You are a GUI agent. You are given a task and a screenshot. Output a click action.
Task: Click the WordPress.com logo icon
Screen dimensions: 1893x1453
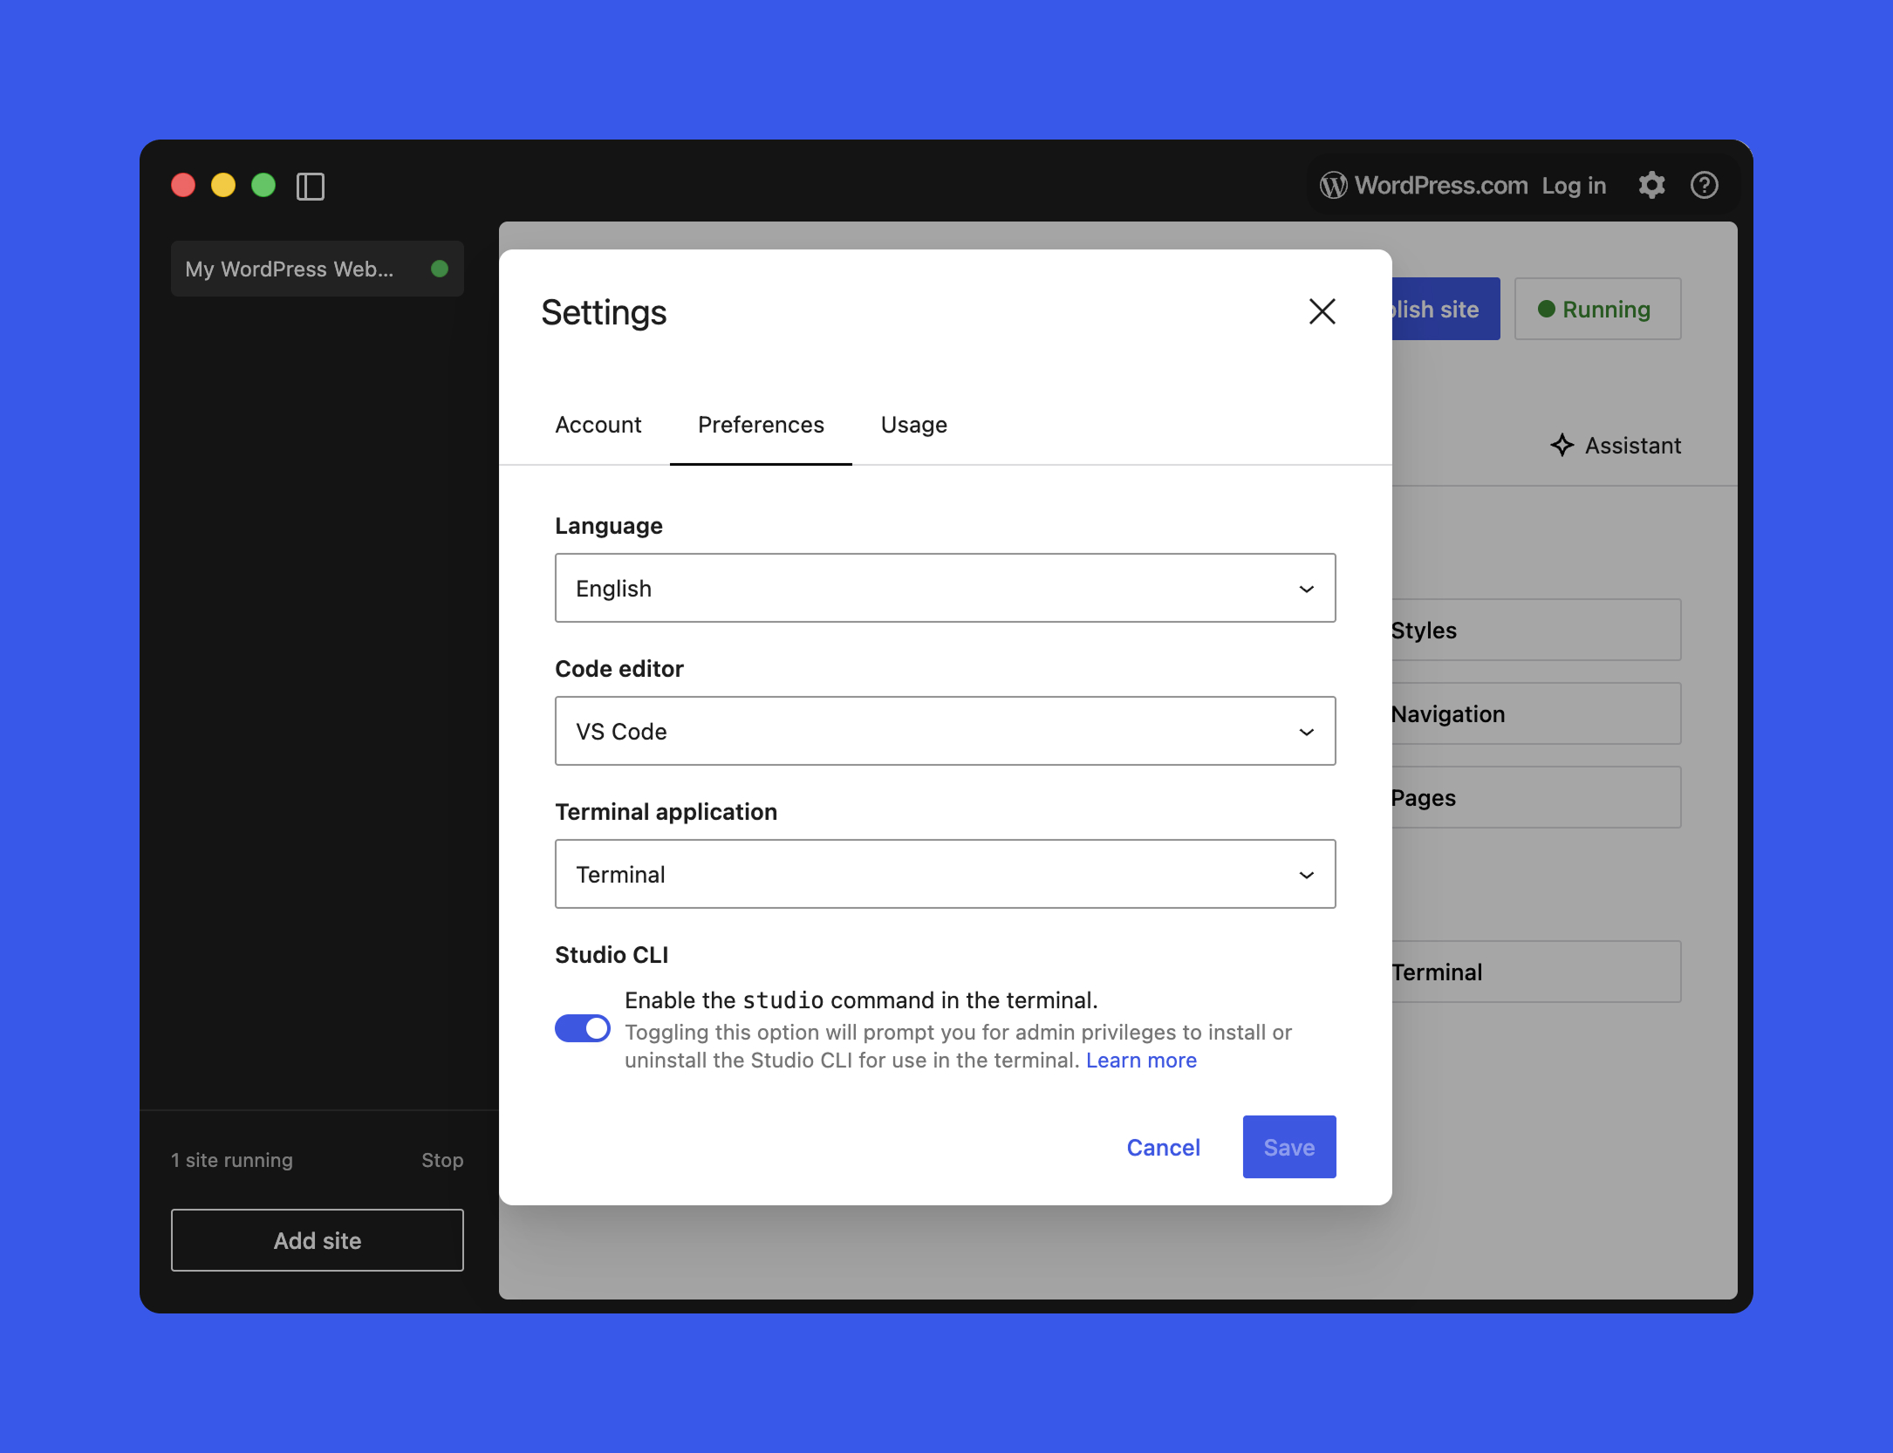point(1332,185)
